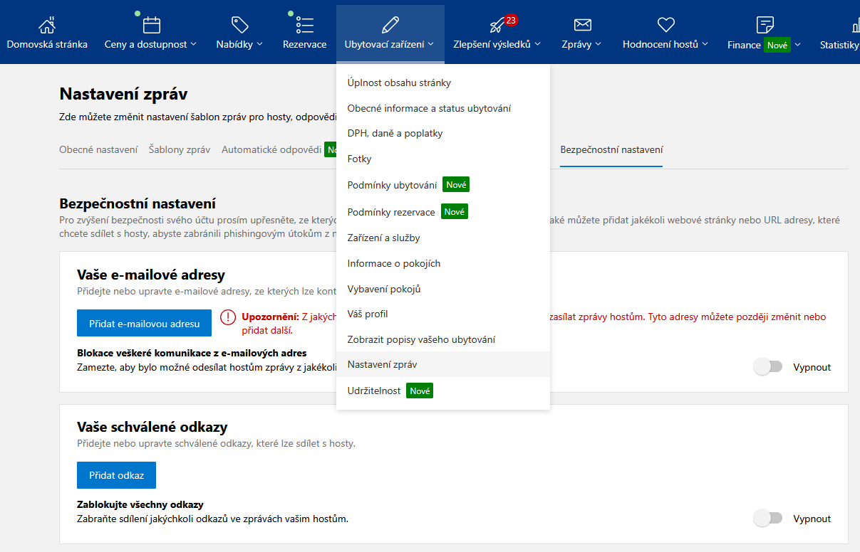Image resolution: width=860 pixels, height=552 pixels.
Task: Click the Přidat e-mailovou adresu button
Action: pyautogui.click(x=144, y=322)
